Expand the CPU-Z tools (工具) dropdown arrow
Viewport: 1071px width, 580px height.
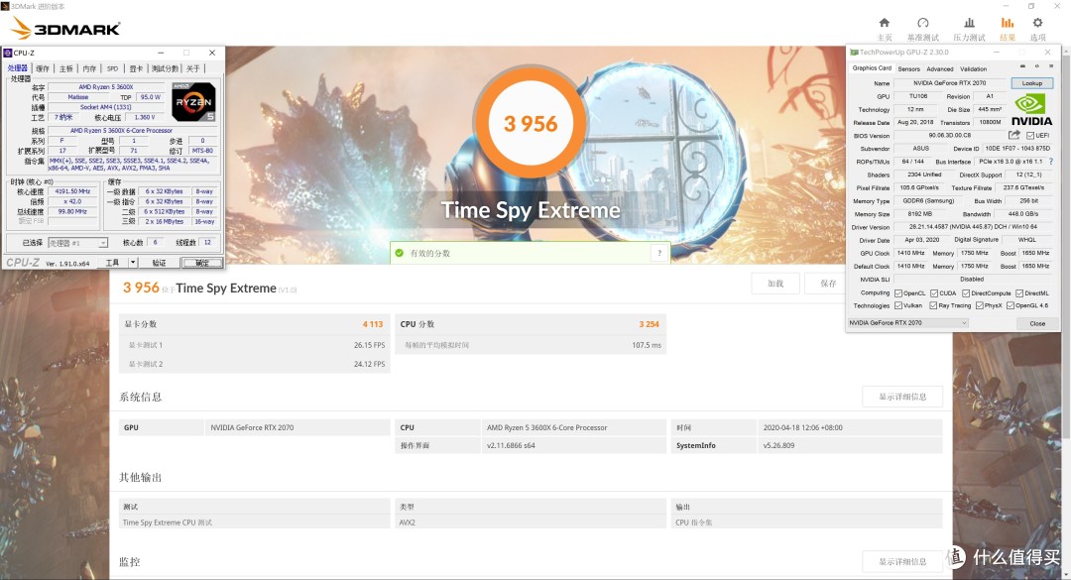point(133,263)
